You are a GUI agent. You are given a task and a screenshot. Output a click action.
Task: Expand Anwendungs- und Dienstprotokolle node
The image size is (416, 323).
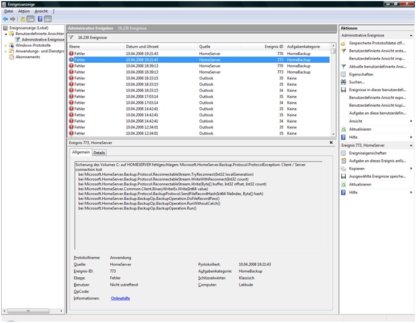click(x=6, y=51)
